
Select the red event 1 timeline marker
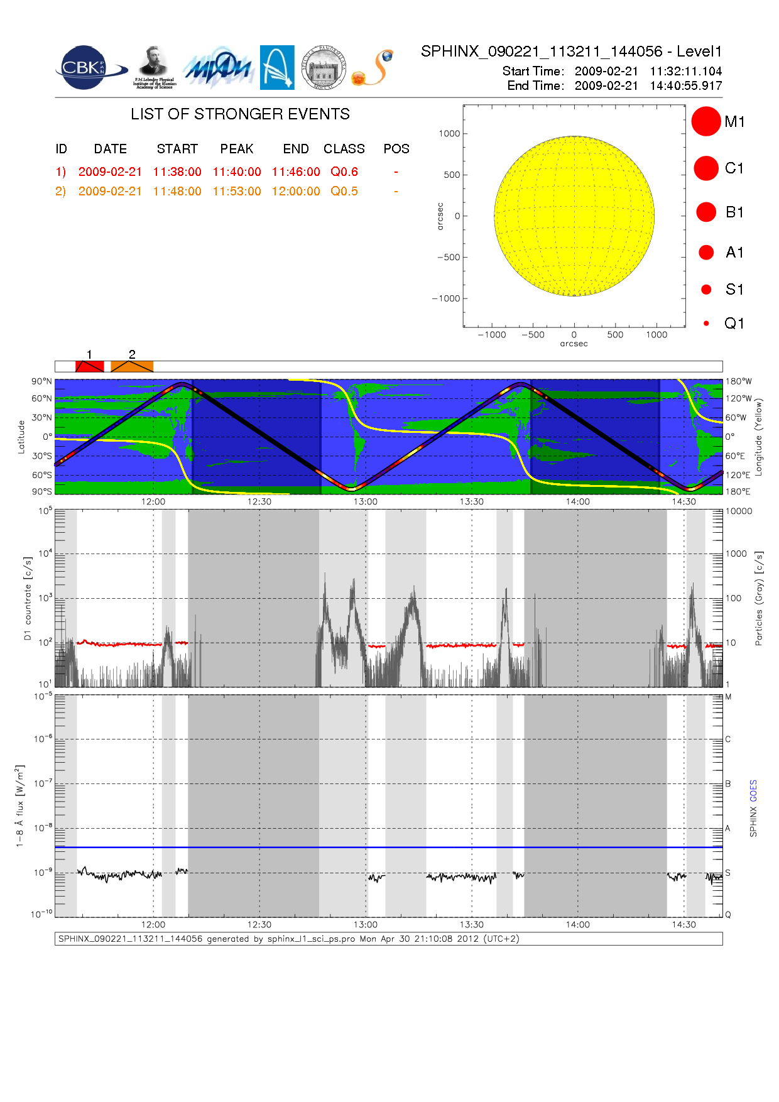pyautogui.click(x=90, y=366)
